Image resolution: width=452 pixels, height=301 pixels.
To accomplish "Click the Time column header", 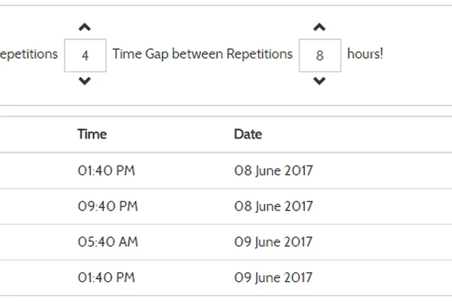I will pyautogui.click(x=92, y=134).
